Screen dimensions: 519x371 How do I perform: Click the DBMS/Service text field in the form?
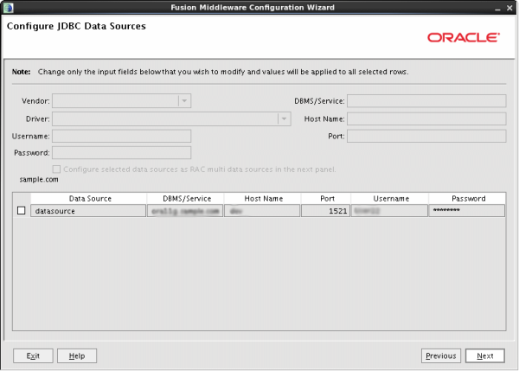[x=426, y=101]
